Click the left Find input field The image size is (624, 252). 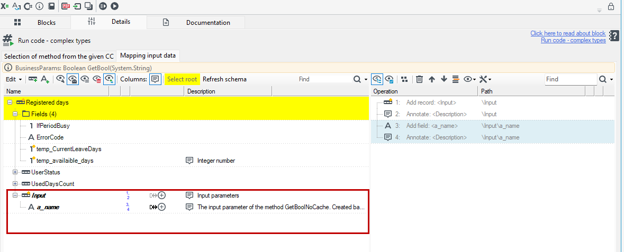324,79
